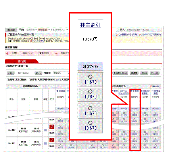Click the Class J icon for JAL111

pos(52,140)
